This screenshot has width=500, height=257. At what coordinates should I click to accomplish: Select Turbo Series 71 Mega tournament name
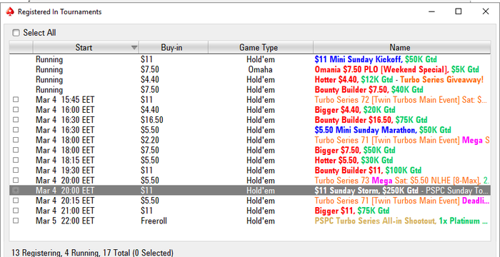coord(401,140)
